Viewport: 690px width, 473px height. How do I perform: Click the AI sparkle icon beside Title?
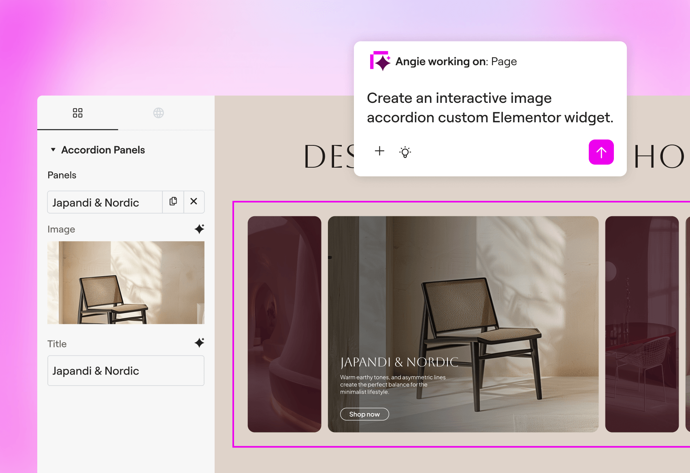coord(199,343)
